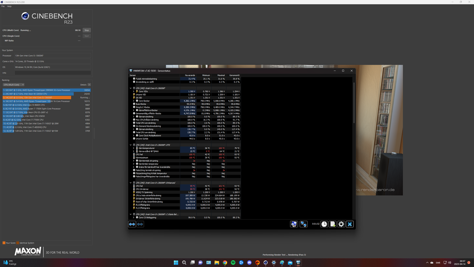Reset HWiNFO sensor values with the clock icon
Image resolution: width=474 pixels, height=267 pixels.
coord(324,224)
